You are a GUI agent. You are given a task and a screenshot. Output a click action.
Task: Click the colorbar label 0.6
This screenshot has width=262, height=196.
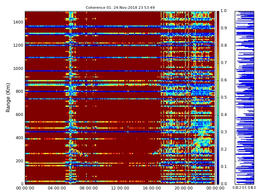coord(224,80)
